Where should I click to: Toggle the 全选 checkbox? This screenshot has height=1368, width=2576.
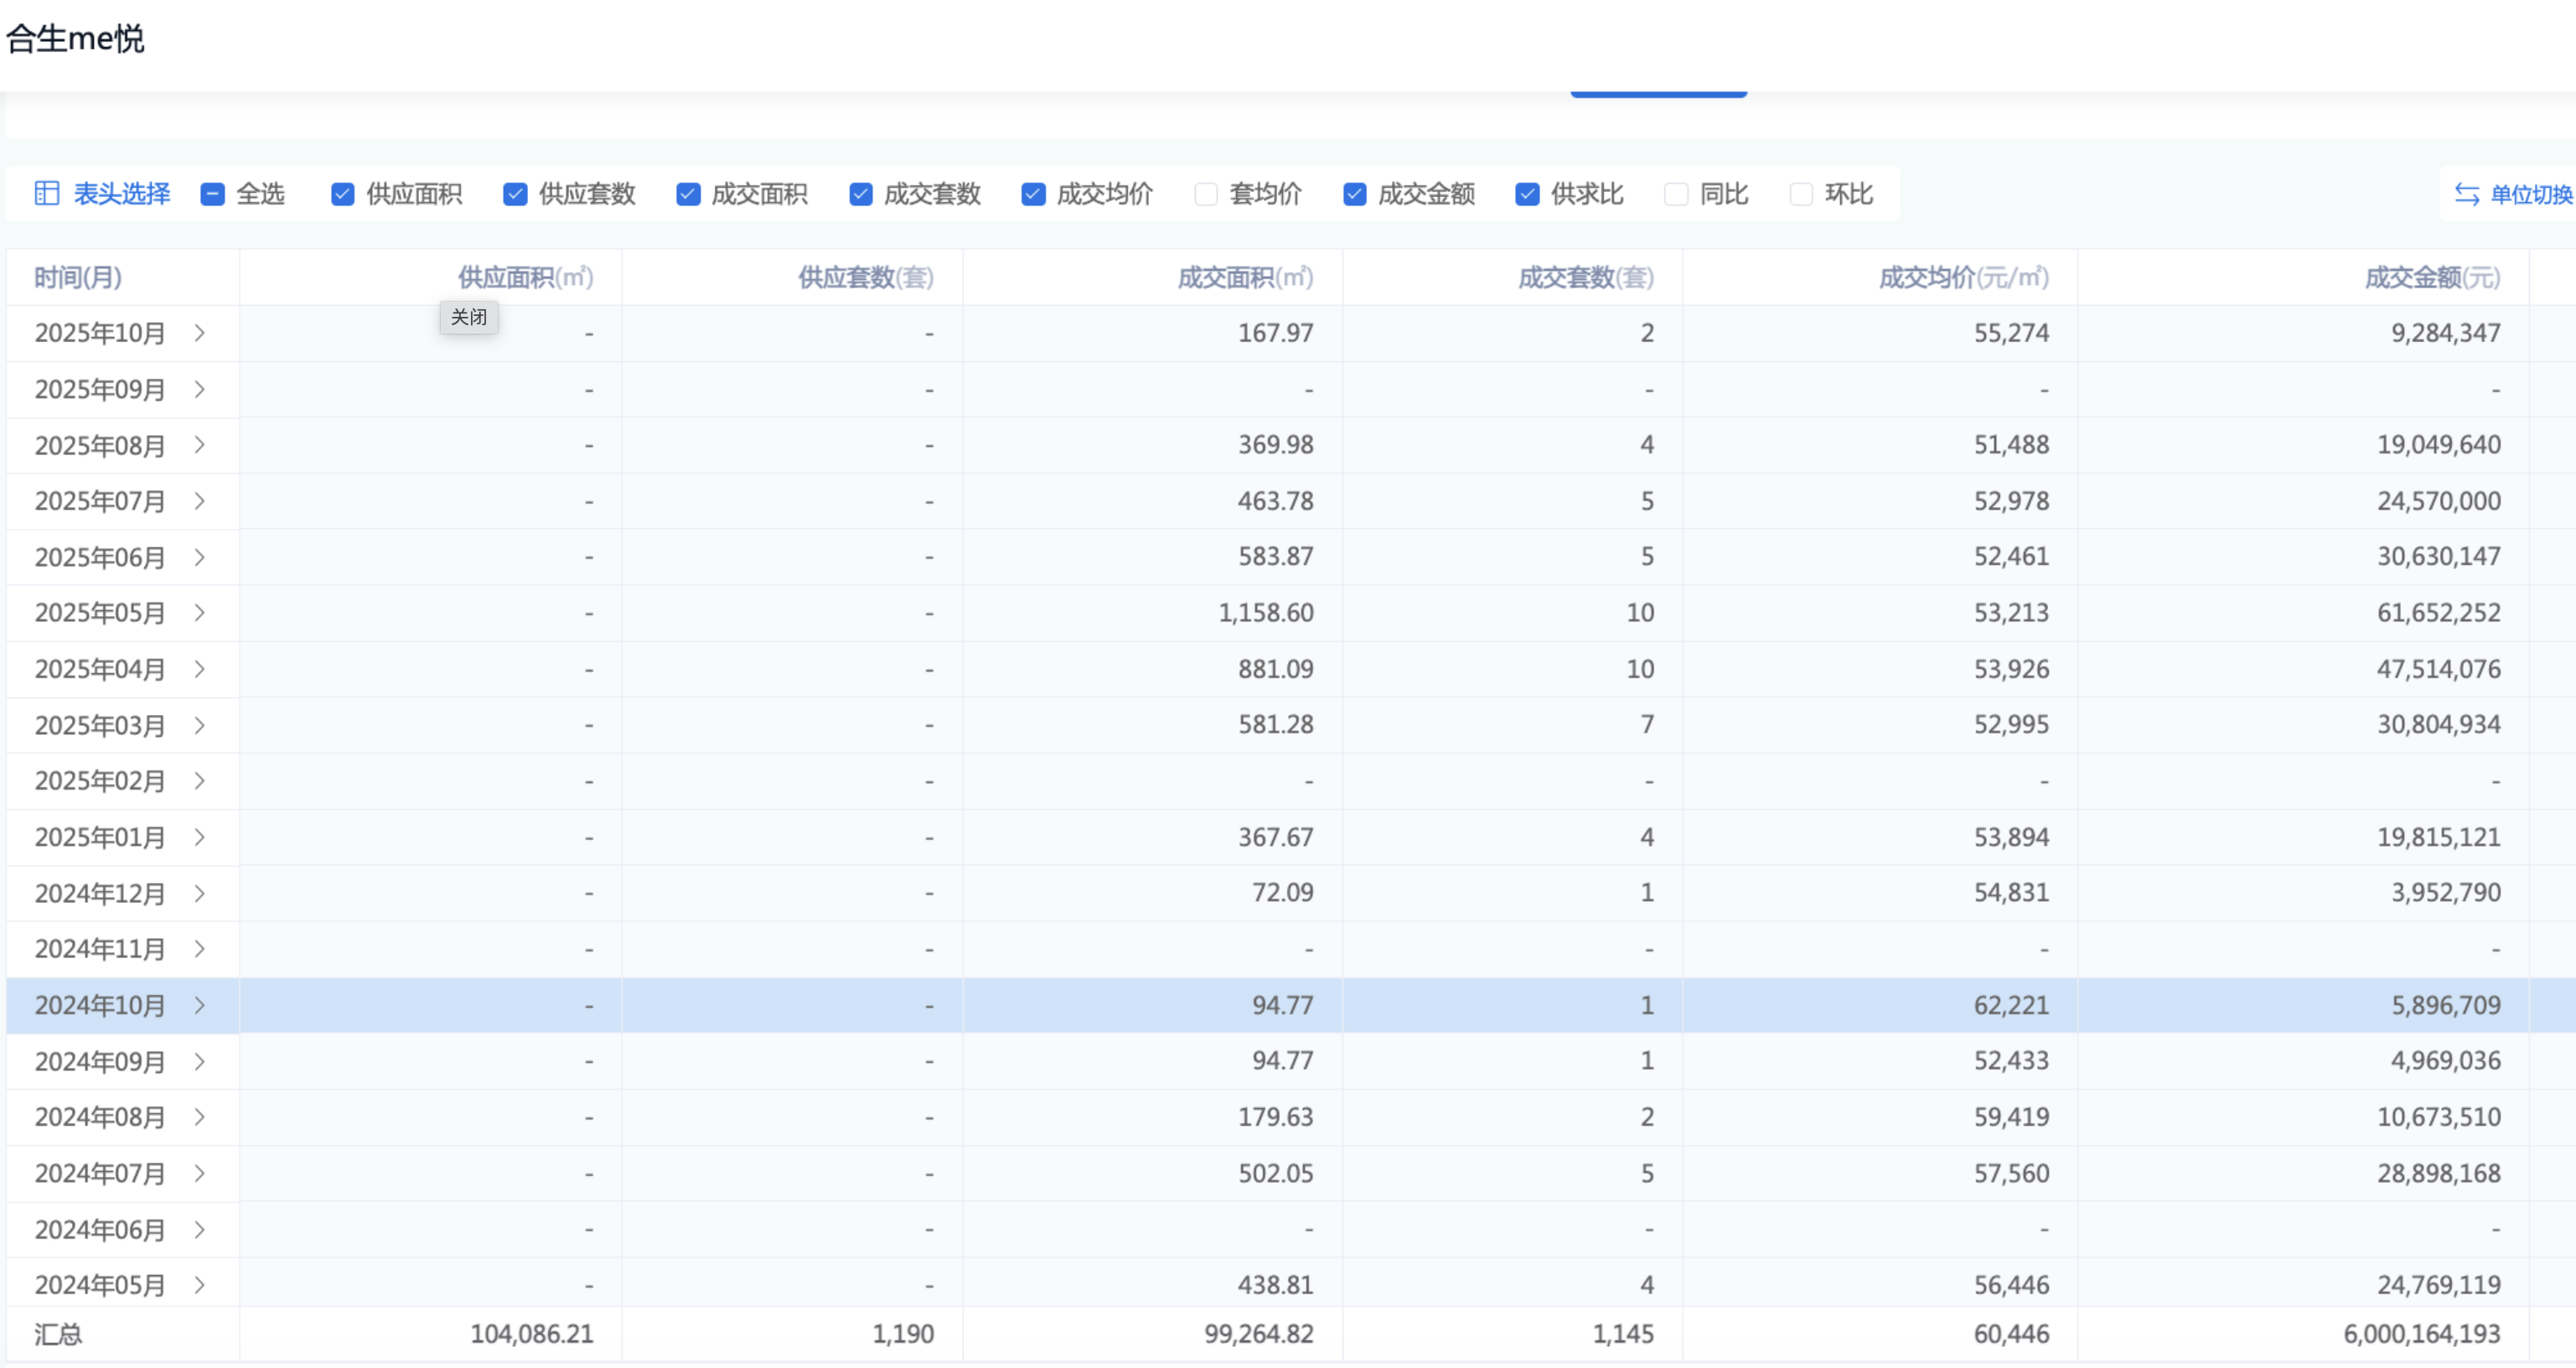[212, 194]
